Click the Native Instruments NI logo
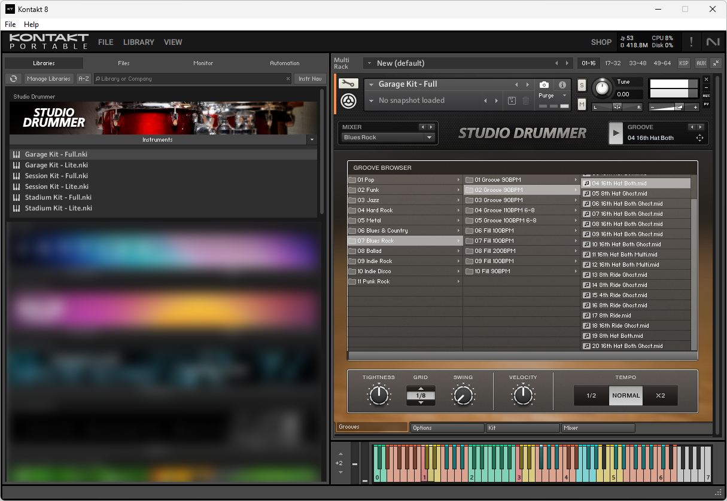This screenshot has height=501, width=727. coord(713,42)
